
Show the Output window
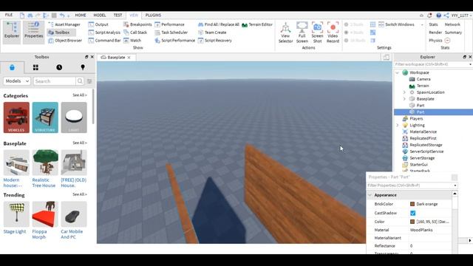pos(98,24)
